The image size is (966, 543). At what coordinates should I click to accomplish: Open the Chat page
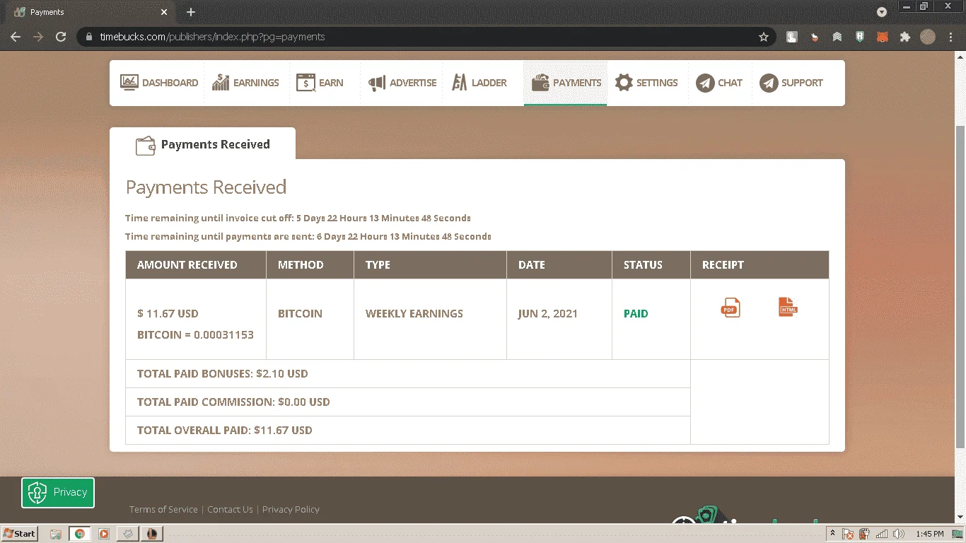pyautogui.click(x=719, y=83)
